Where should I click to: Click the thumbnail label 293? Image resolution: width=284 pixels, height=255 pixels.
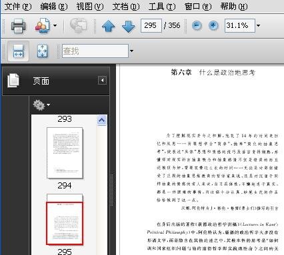coord(65,119)
